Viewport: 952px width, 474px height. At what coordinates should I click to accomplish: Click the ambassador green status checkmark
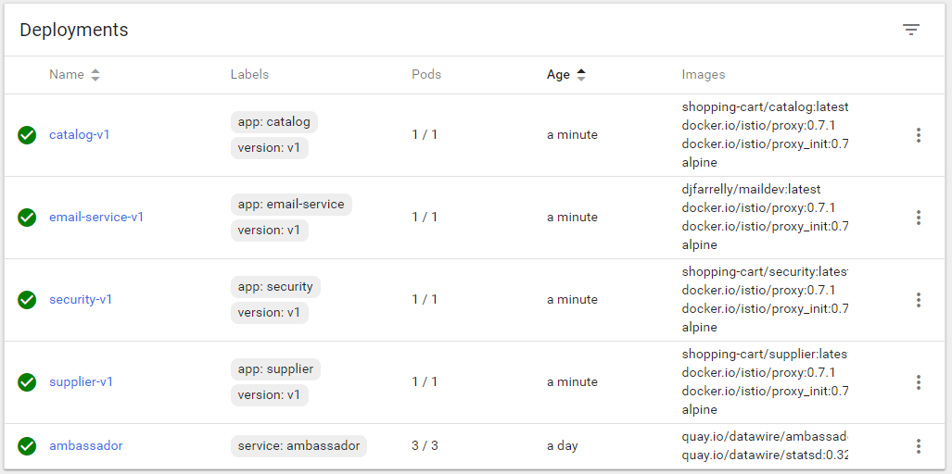coord(27,446)
